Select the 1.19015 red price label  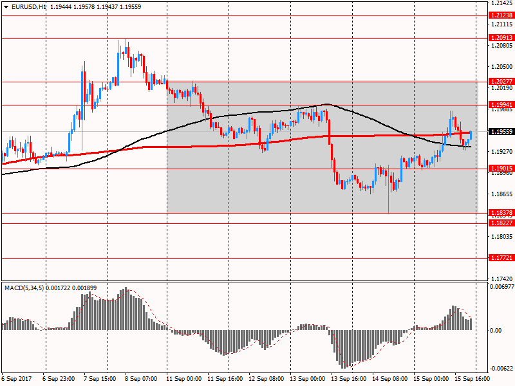pyautogui.click(x=501, y=169)
